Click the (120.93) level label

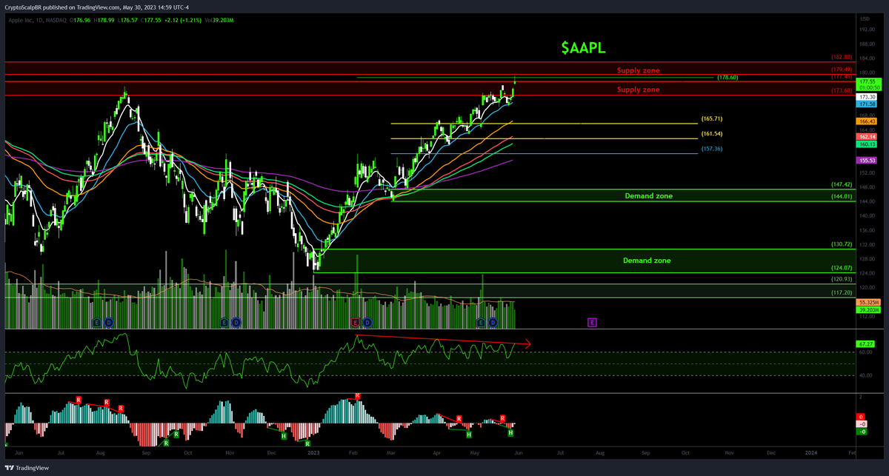click(x=842, y=279)
